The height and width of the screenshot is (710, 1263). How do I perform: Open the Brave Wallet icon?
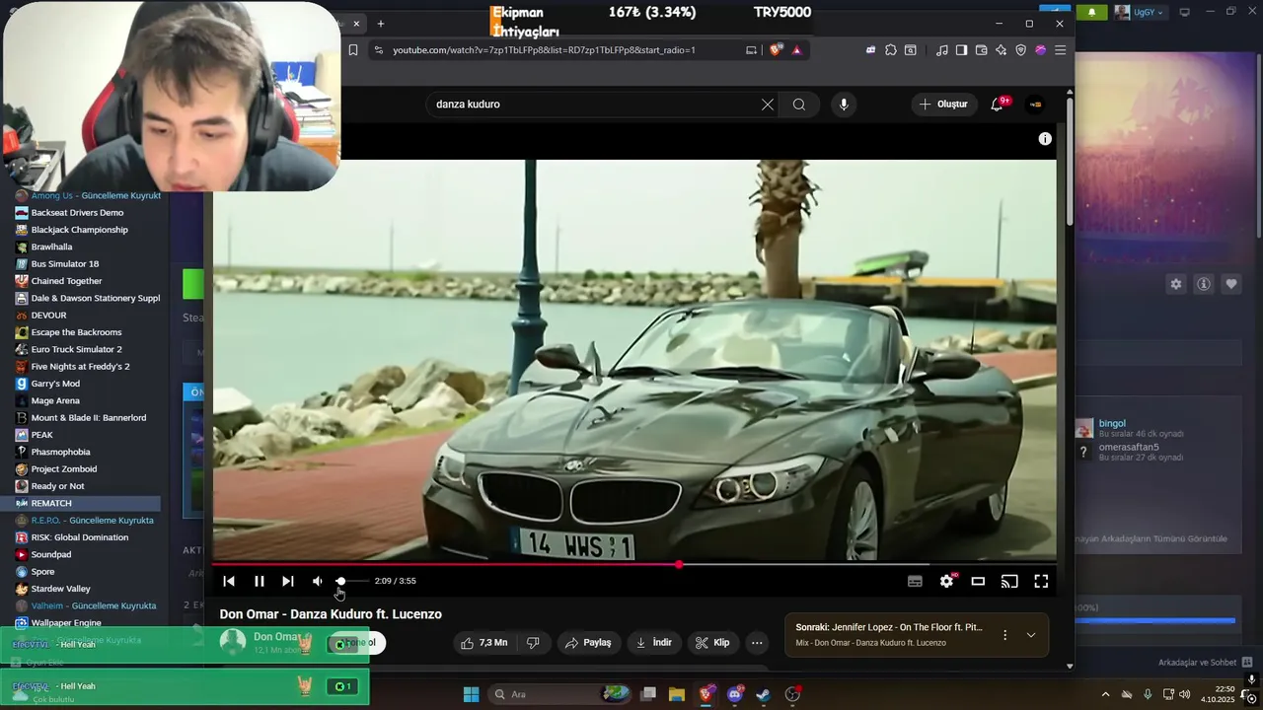pos(981,50)
